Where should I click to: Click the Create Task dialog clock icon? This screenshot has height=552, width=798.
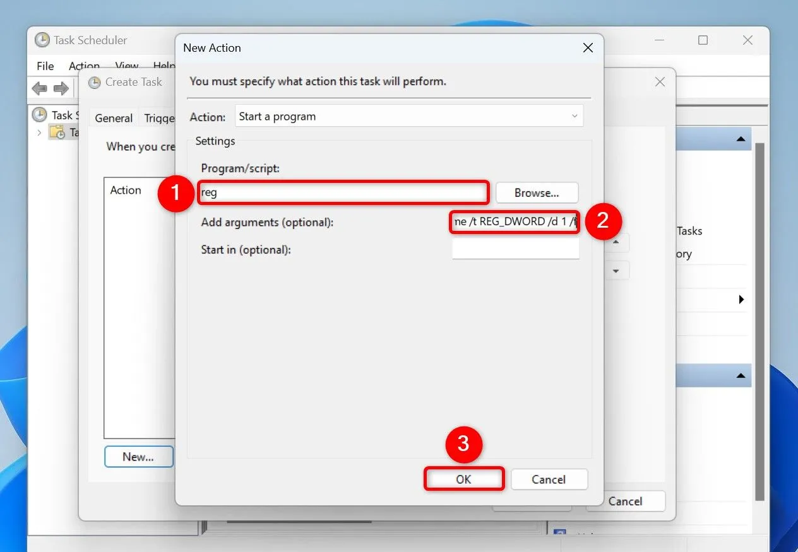[x=95, y=82]
